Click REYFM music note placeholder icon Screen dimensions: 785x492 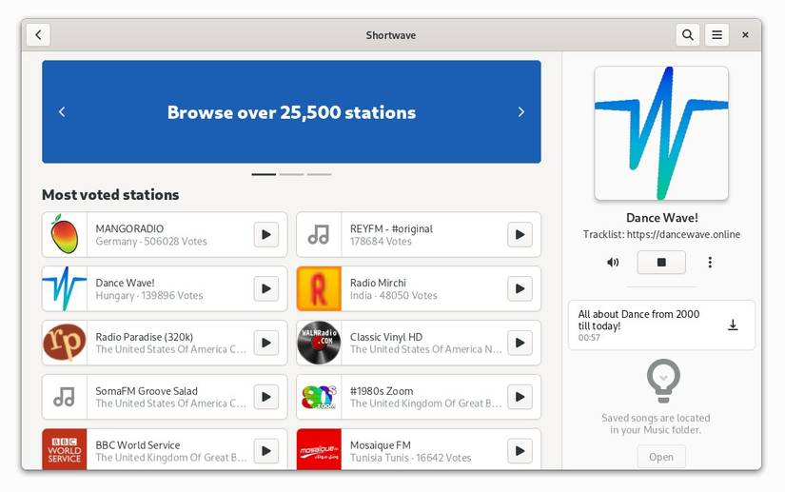click(x=319, y=235)
